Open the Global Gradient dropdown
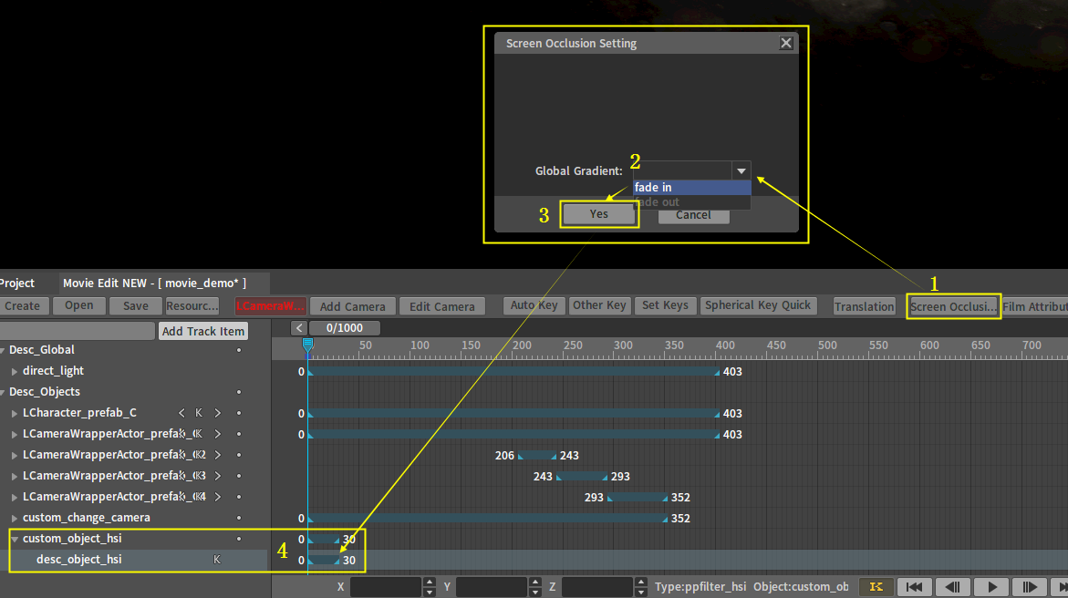Screen dimensions: 1068x598 pos(741,170)
